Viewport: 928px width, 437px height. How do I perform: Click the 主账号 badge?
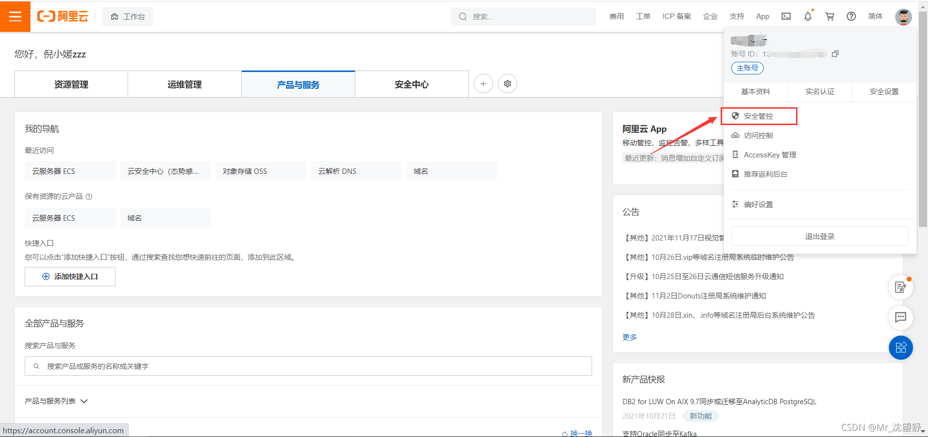click(x=747, y=68)
